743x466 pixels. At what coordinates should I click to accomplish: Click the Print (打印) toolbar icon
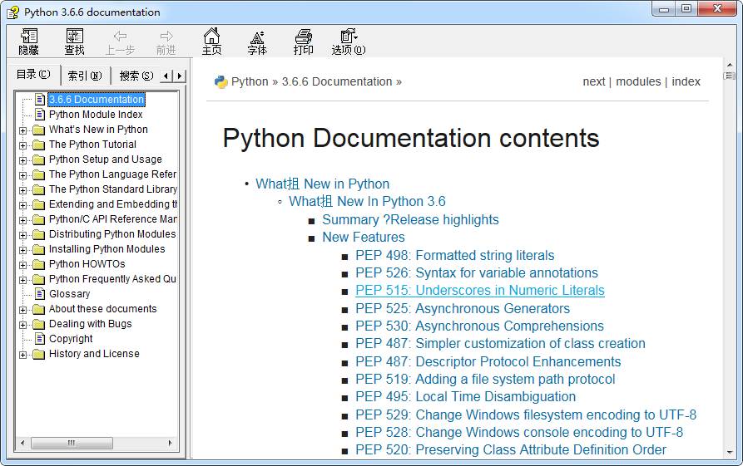pyautogui.click(x=304, y=42)
